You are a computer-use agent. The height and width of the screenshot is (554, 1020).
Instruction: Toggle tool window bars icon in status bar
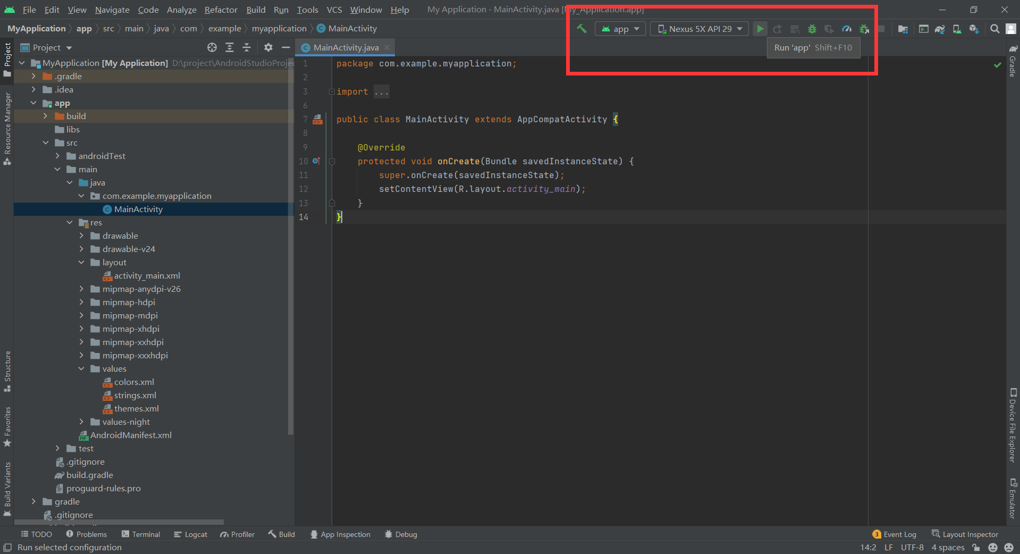7,547
